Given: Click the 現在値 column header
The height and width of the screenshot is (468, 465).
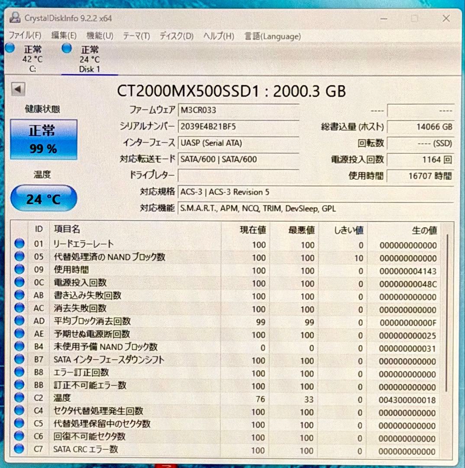Looking at the screenshot, I should (x=253, y=230).
